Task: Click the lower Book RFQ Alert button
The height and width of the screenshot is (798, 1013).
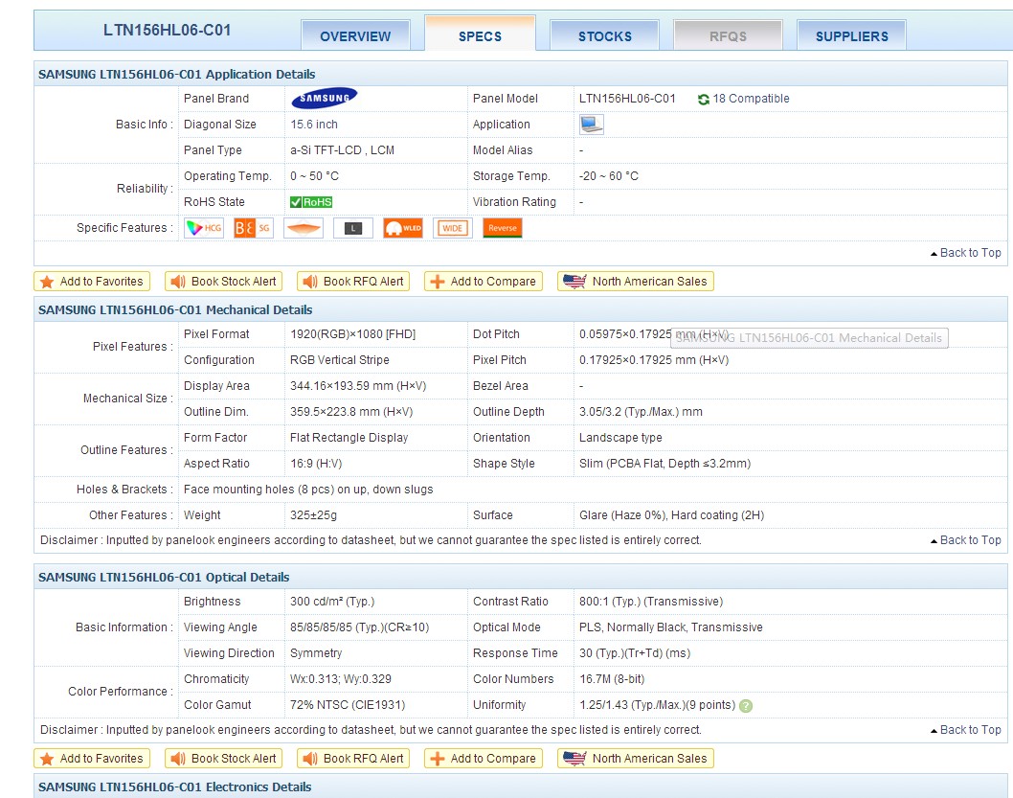Action: pyautogui.click(x=353, y=758)
